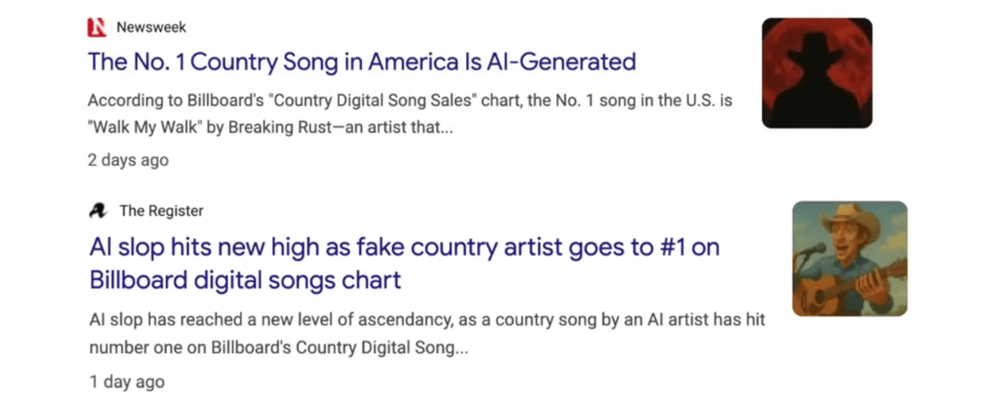The height and width of the screenshot is (404, 1005).
Task: Click the "AI-Generated" words in the Newsweek headline
Action: (x=561, y=62)
